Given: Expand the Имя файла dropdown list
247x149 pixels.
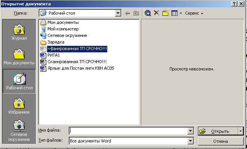Looking at the screenshot, I should tap(190, 131).
